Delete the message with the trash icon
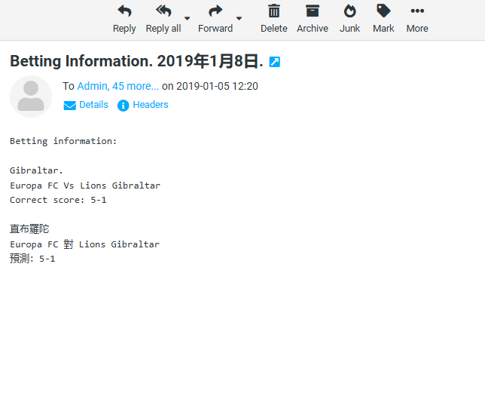 point(274,11)
